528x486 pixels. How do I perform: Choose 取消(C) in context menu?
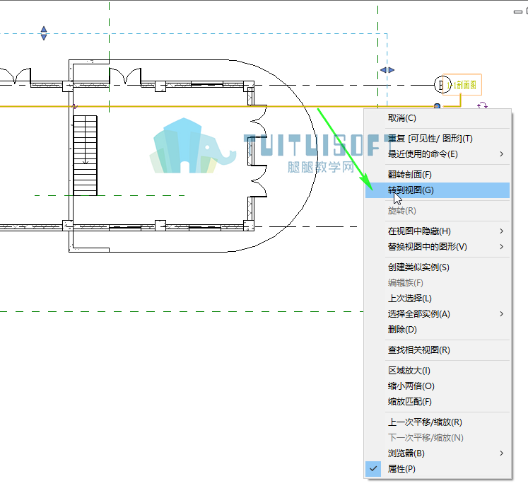437,118
